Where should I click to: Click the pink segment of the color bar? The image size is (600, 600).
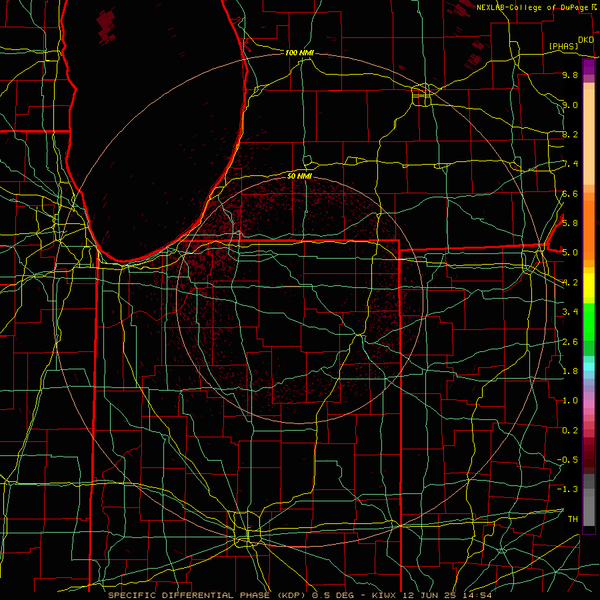click(x=589, y=404)
